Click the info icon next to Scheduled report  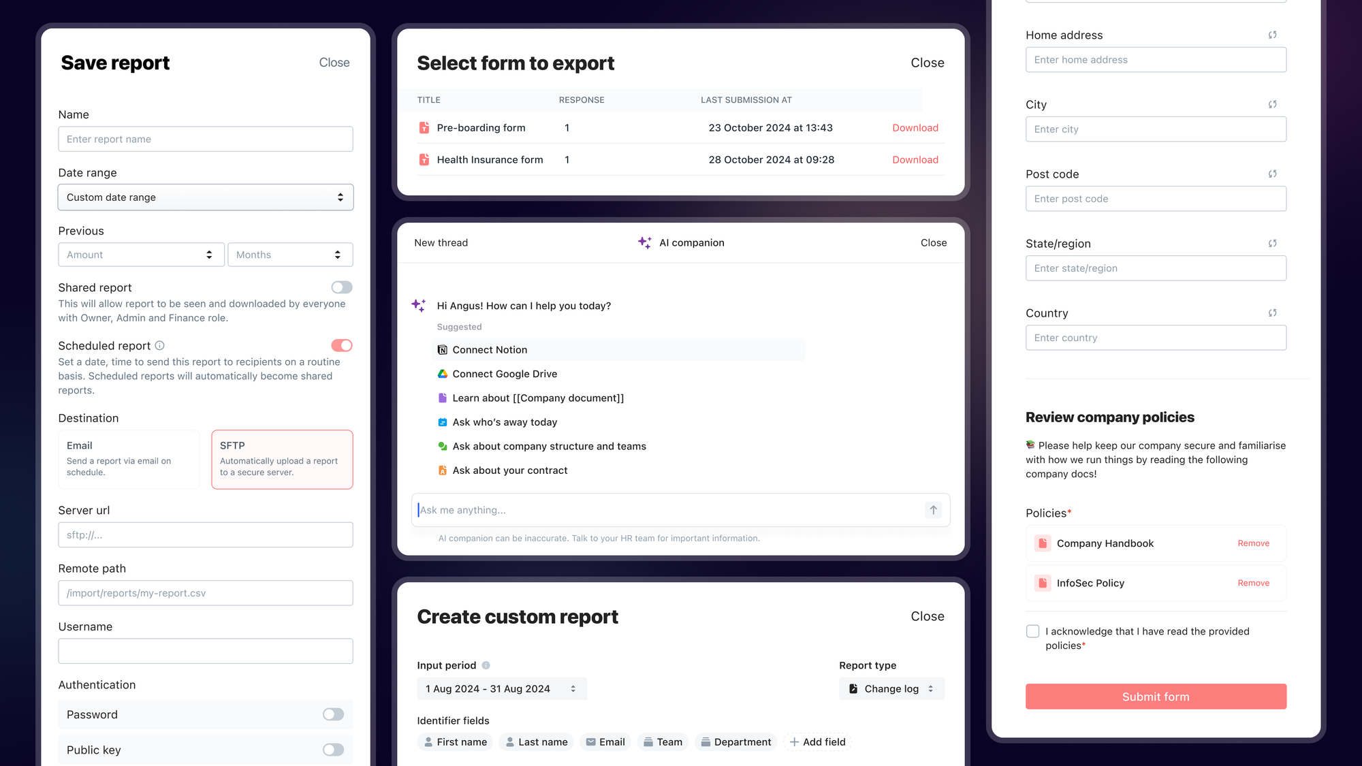[x=160, y=345]
